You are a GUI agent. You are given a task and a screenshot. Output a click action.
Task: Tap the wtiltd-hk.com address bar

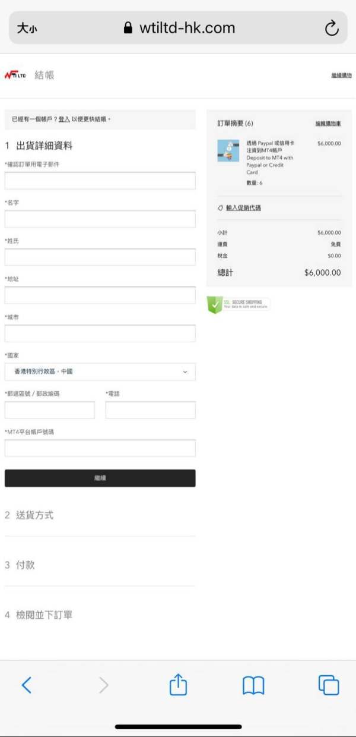click(x=178, y=28)
